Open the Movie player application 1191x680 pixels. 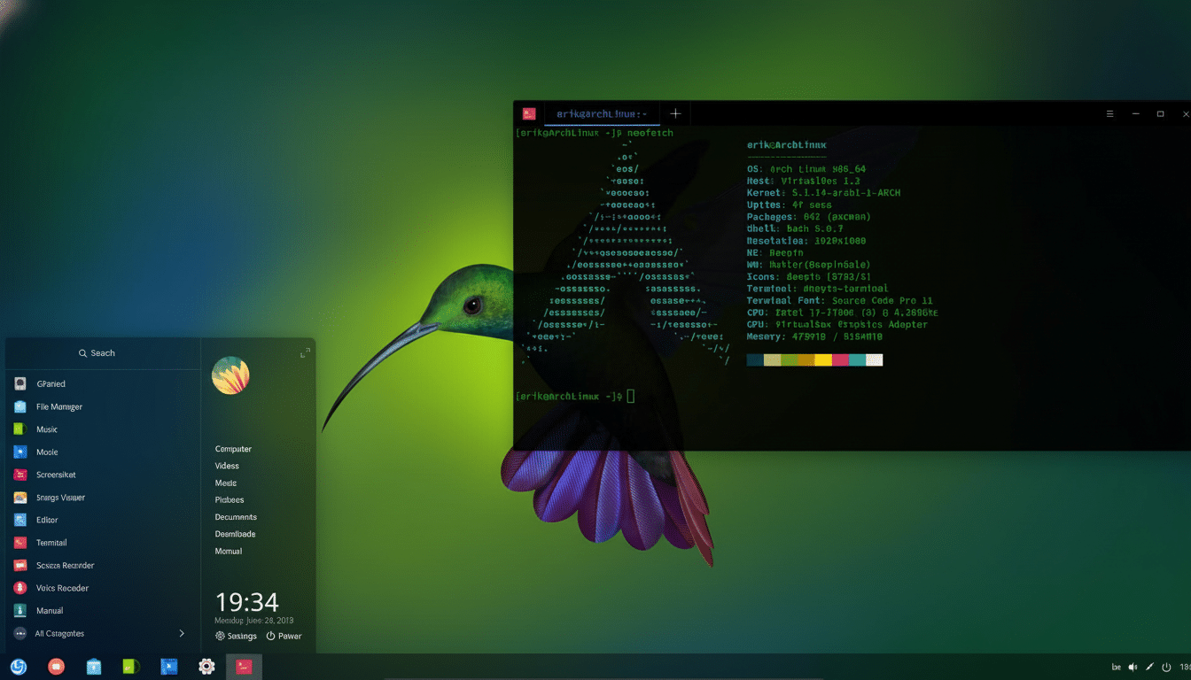(48, 452)
